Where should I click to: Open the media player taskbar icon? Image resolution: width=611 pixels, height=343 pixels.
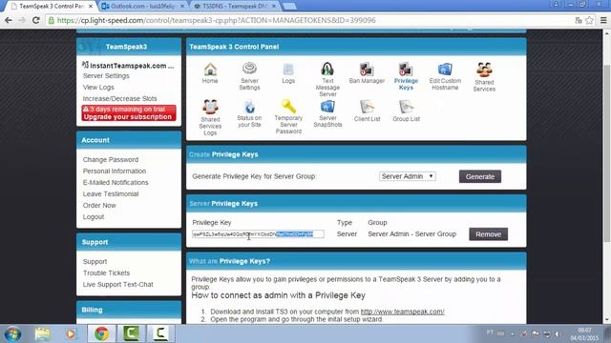click(x=71, y=334)
